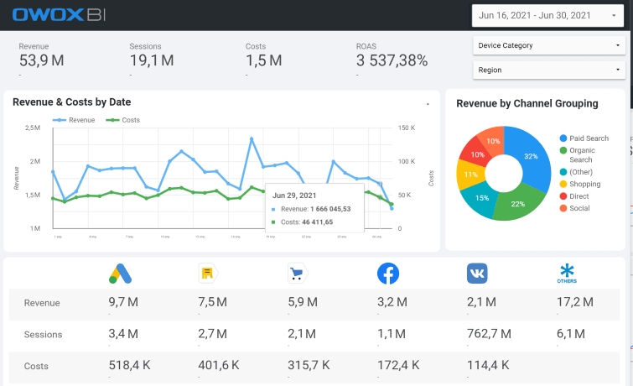This screenshot has width=633, height=386.
Task: Click the Facebook logo icon
Action: [388, 274]
